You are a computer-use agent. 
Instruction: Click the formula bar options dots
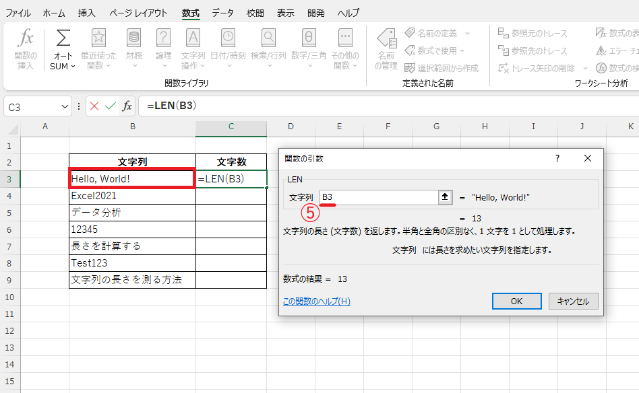[x=79, y=106]
